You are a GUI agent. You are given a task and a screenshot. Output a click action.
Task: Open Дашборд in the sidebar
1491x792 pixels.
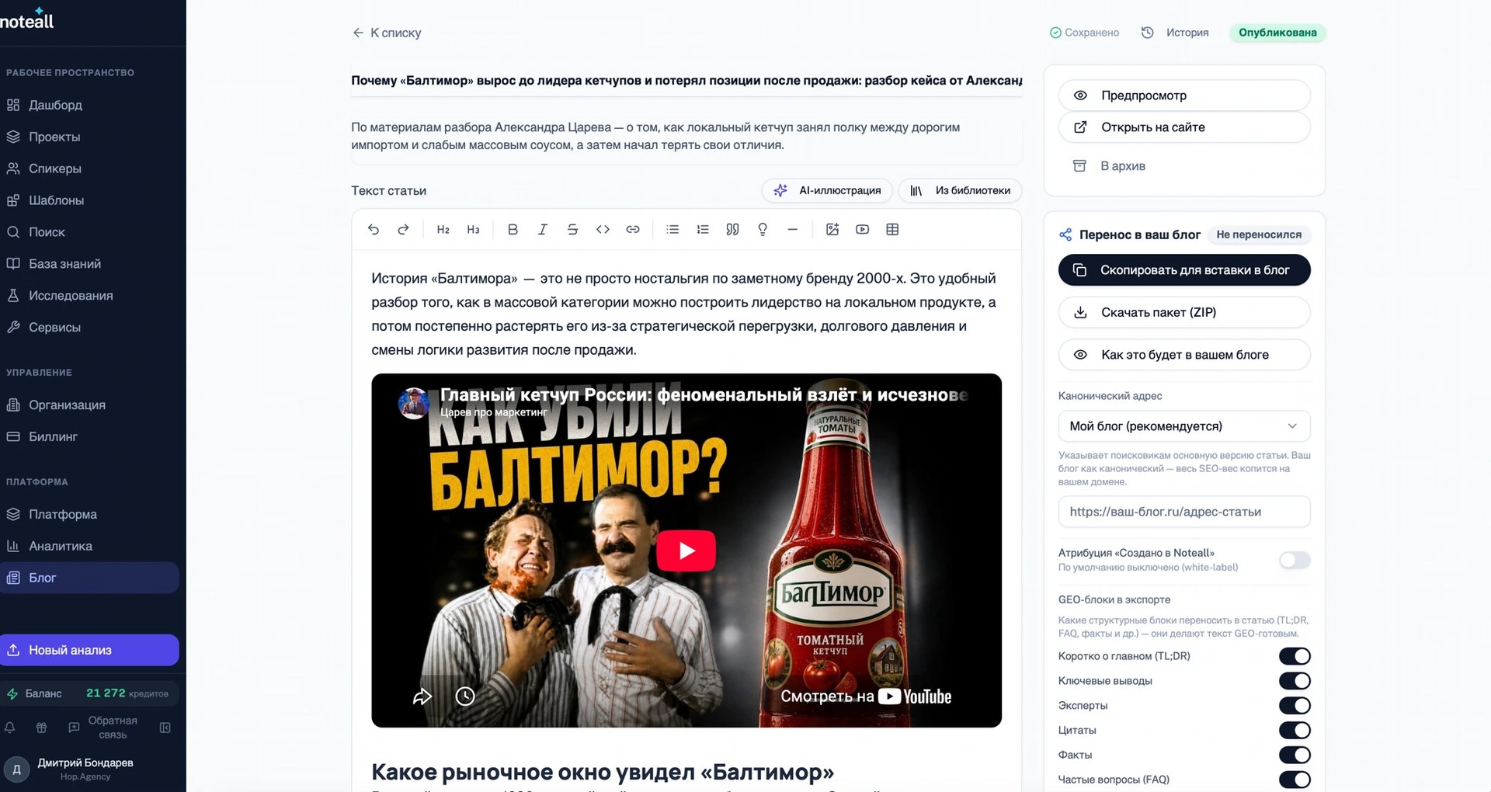(x=89, y=105)
